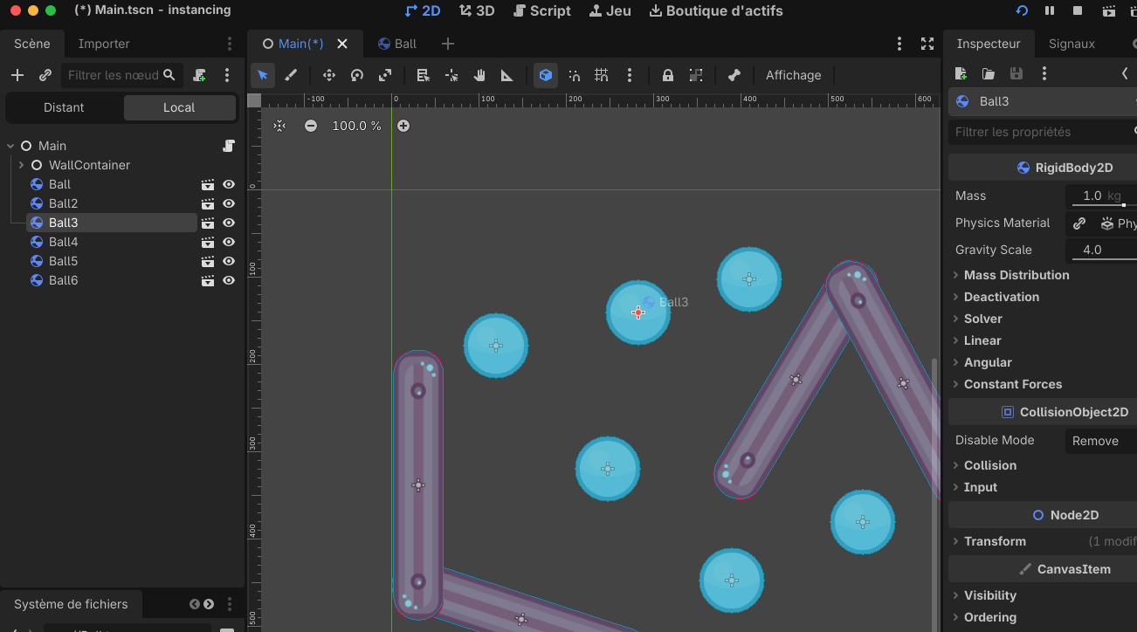This screenshot has height=632, width=1137.
Task: Hide the Ball node with its eye icon
Action: (x=229, y=184)
